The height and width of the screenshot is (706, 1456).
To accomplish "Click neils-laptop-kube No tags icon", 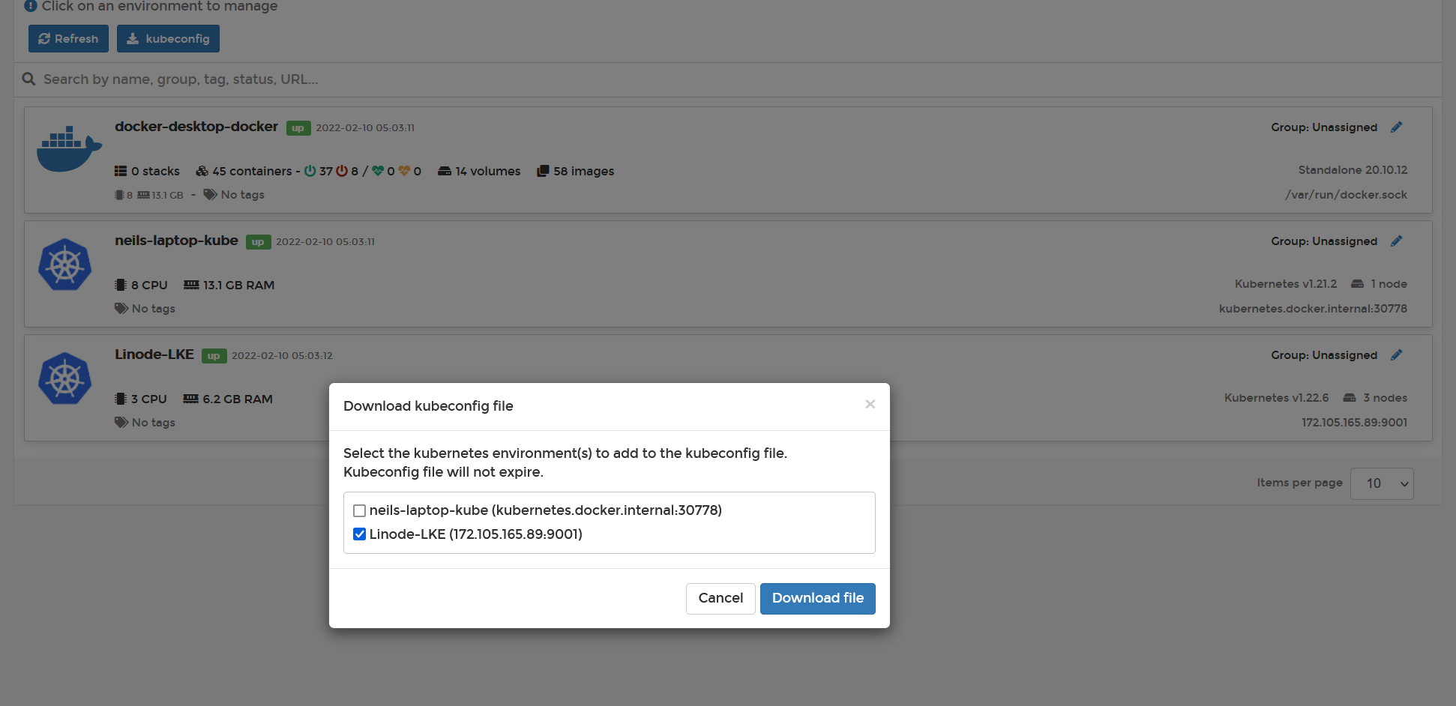I will tap(121, 309).
